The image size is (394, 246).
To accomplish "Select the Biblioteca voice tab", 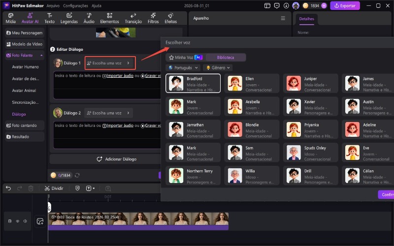I will [x=226, y=58].
